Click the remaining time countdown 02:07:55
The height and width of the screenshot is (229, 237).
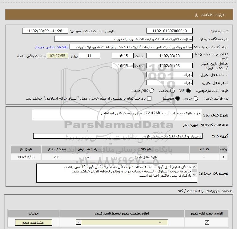pyautogui.click(x=58, y=56)
